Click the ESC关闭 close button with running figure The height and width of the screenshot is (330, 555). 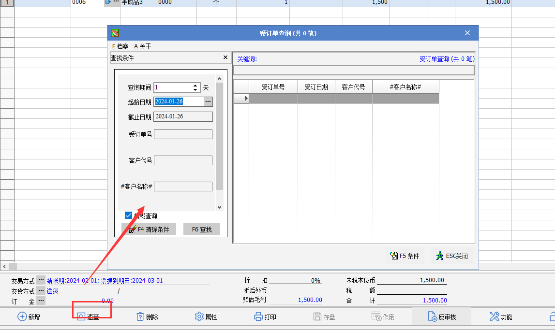click(451, 256)
